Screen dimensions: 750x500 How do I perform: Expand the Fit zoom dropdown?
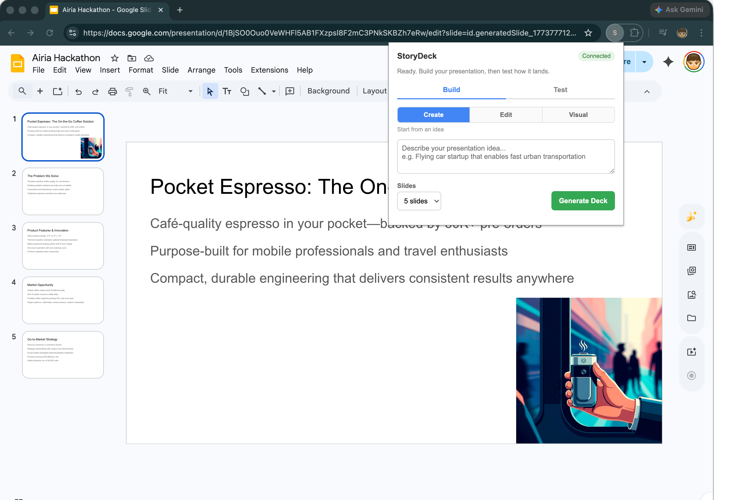[190, 92]
